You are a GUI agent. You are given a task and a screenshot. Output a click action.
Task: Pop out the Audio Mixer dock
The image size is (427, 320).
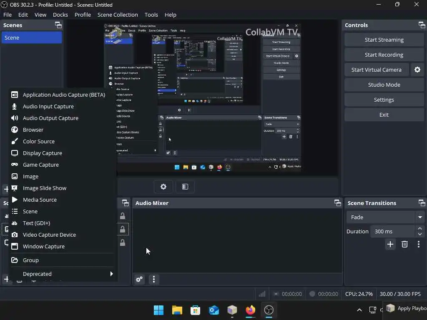coord(337,203)
